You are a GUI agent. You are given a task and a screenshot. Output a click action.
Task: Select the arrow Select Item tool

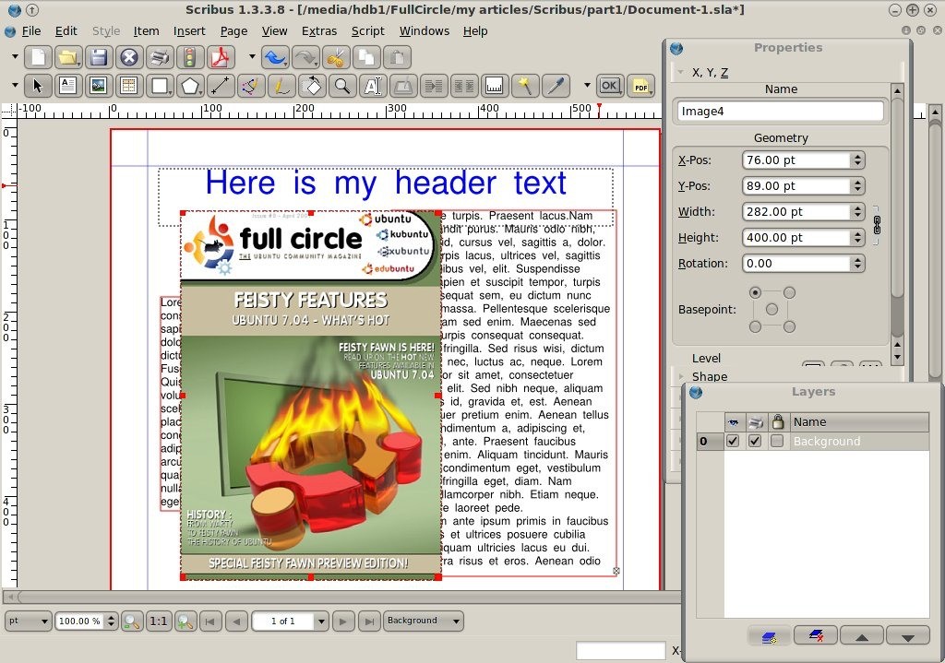pos(38,86)
